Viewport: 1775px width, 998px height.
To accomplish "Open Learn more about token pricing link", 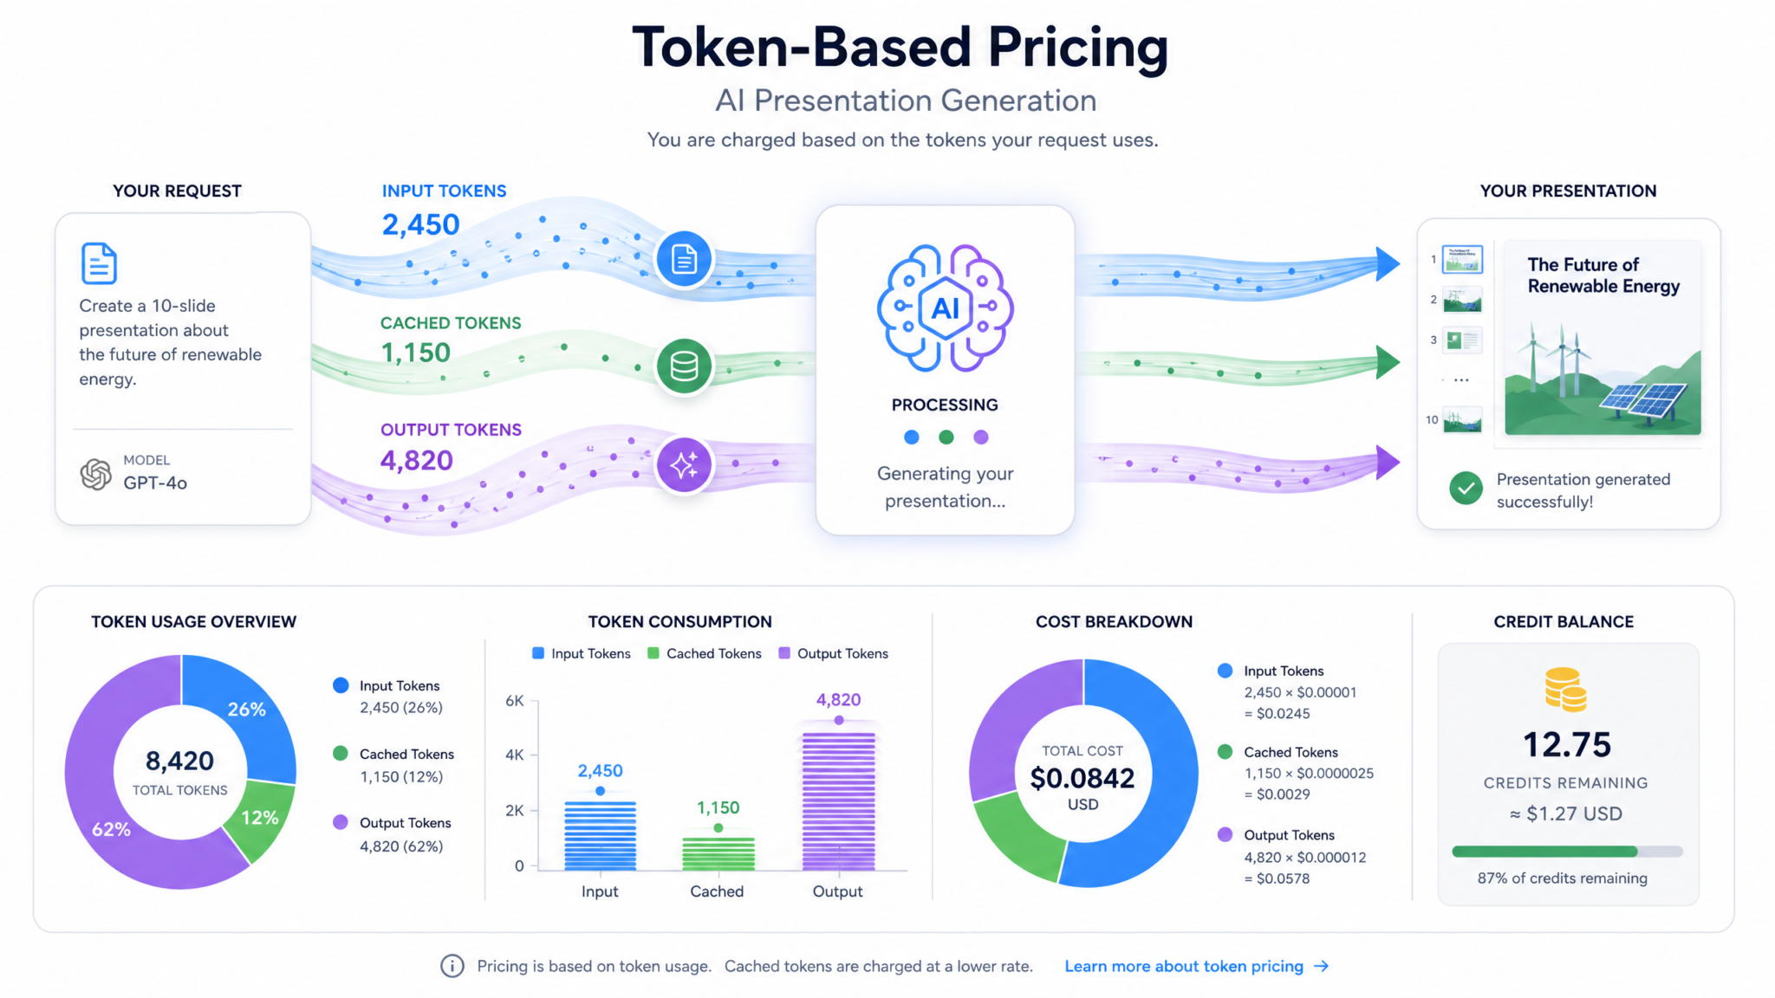I will 1184,966.
